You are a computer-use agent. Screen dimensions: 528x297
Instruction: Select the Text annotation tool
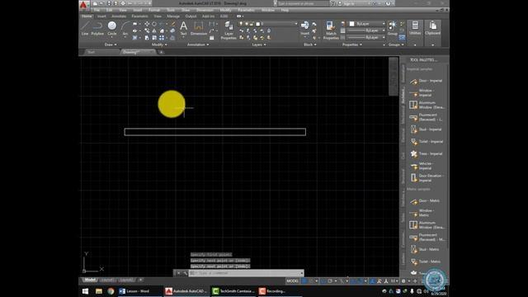click(x=183, y=28)
